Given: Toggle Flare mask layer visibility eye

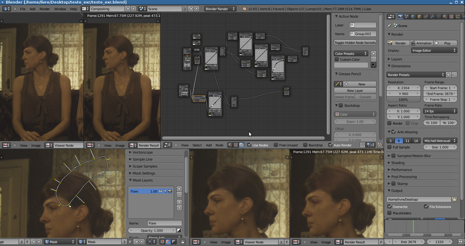Looking at the screenshot, I should (x=161, y=191).
